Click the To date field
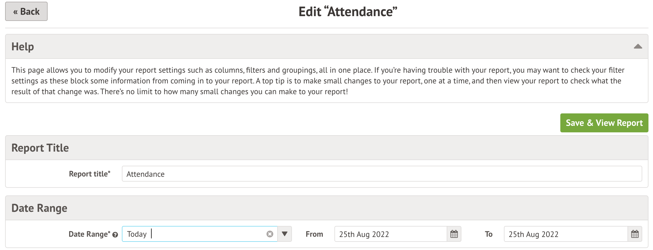653x250 pixels. tap(565, 234)
